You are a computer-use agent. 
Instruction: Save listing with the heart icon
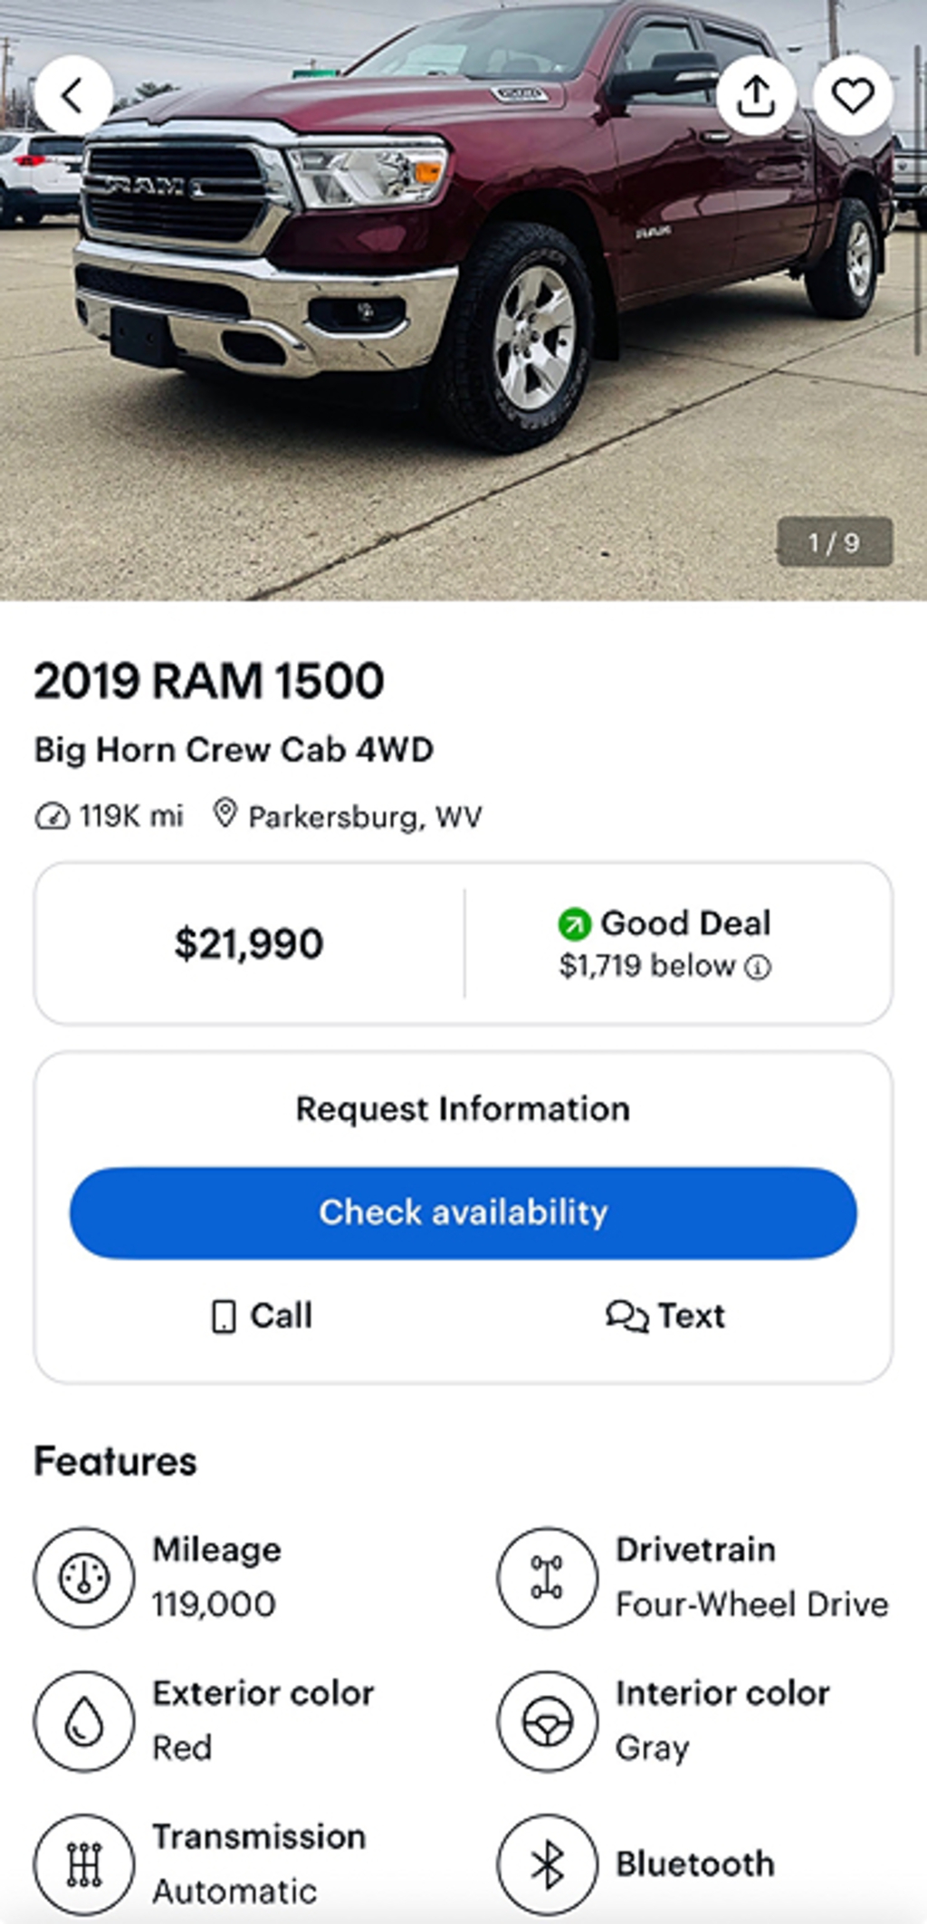click(x=852, y=95)
